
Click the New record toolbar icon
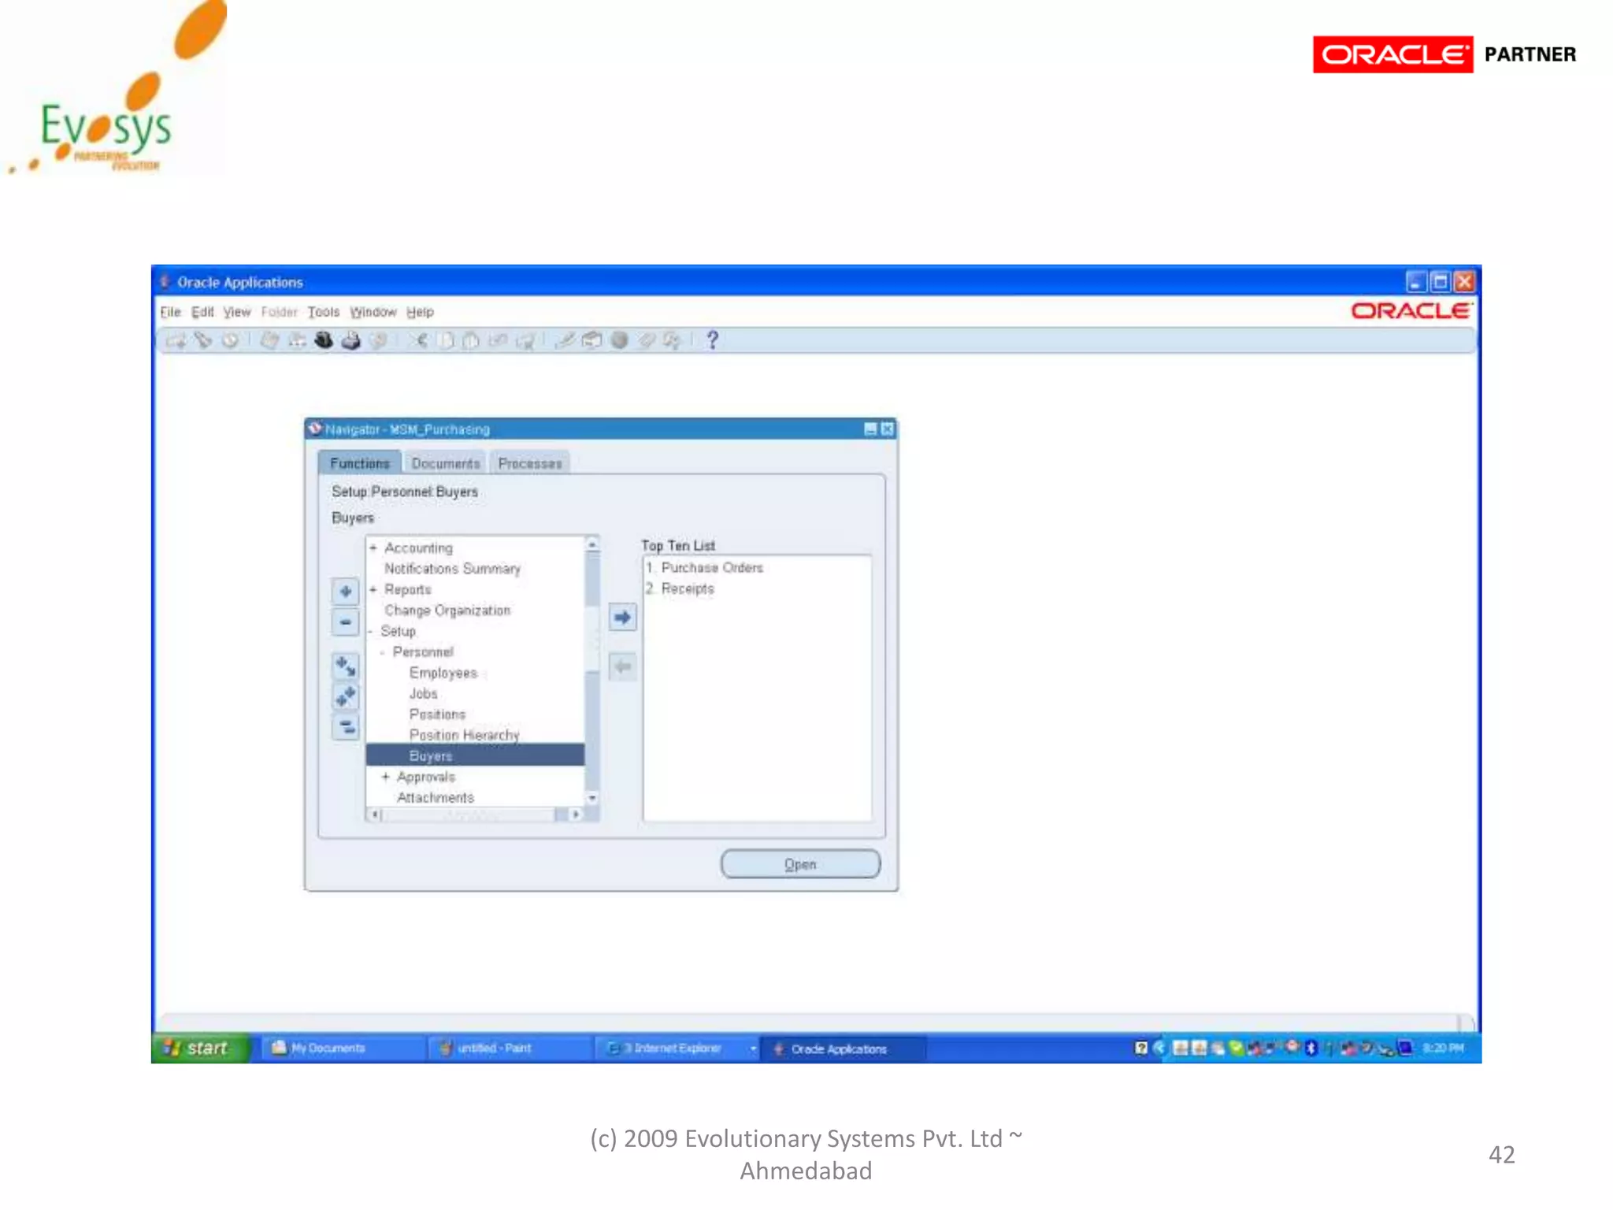[x=176, y=340]
